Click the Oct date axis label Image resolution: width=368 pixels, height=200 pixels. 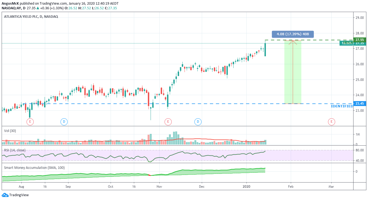tap(111, 187)
